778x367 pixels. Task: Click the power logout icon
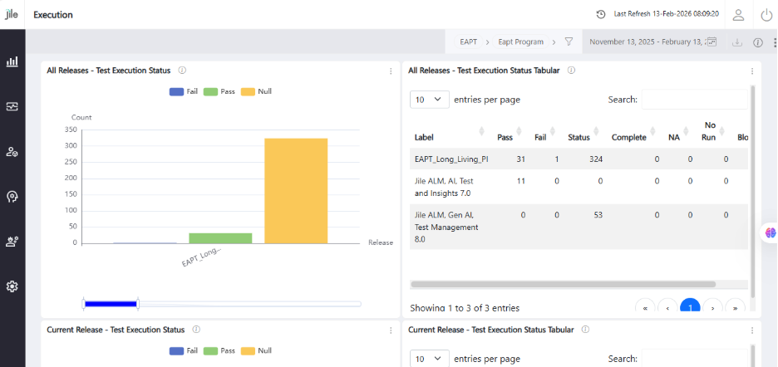click(x=766, y=14)
